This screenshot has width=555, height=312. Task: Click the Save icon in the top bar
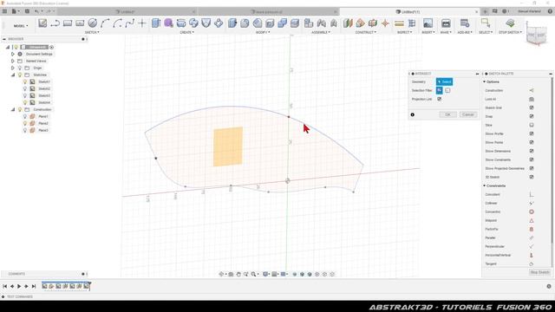27,11
